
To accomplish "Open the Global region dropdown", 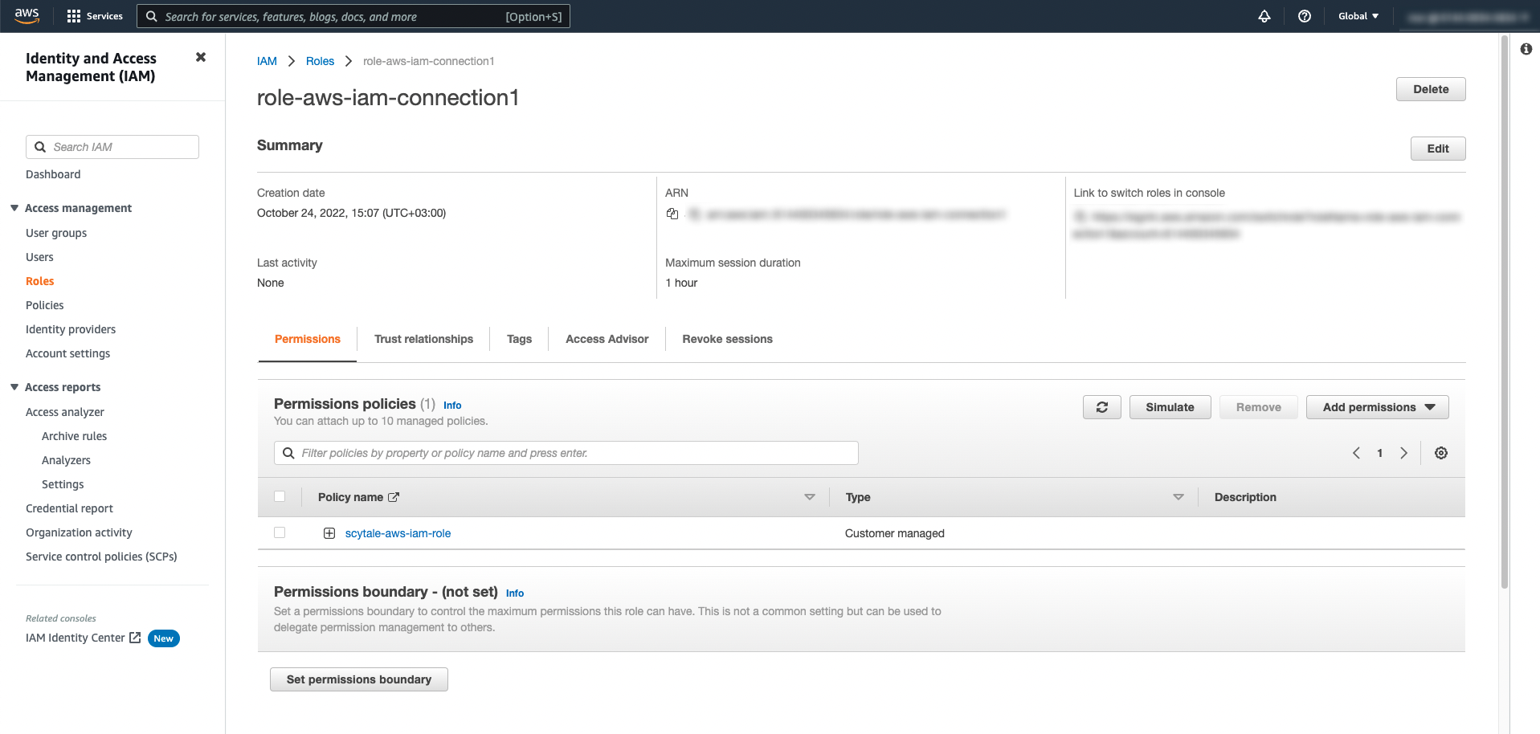I will [1358, 16].
